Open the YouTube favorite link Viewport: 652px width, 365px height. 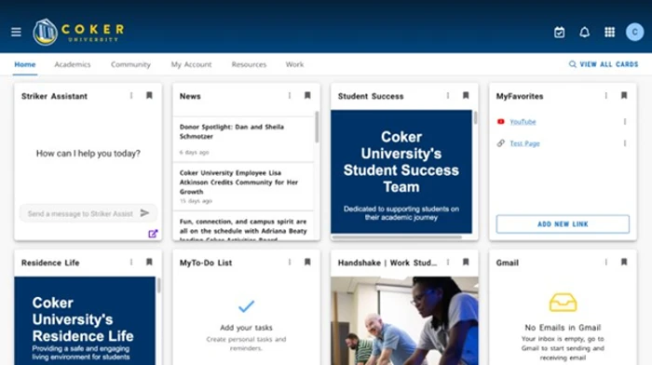(x=523, y=122)
